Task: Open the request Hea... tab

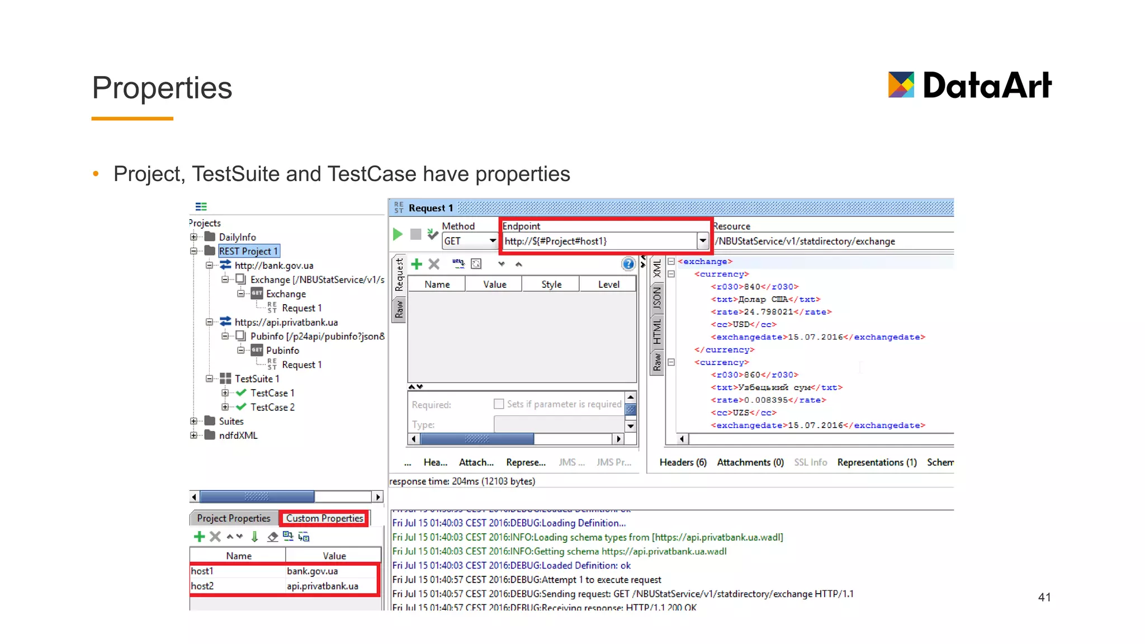Action: pyautogui.click(x=436, y=462)
